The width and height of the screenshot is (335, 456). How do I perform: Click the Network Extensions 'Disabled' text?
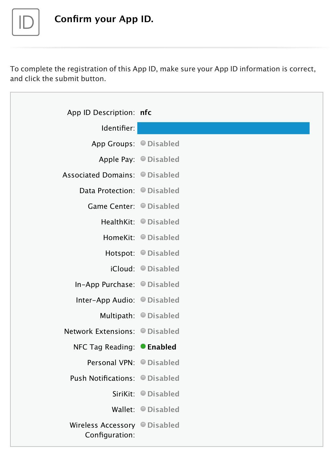click(163, 331)
